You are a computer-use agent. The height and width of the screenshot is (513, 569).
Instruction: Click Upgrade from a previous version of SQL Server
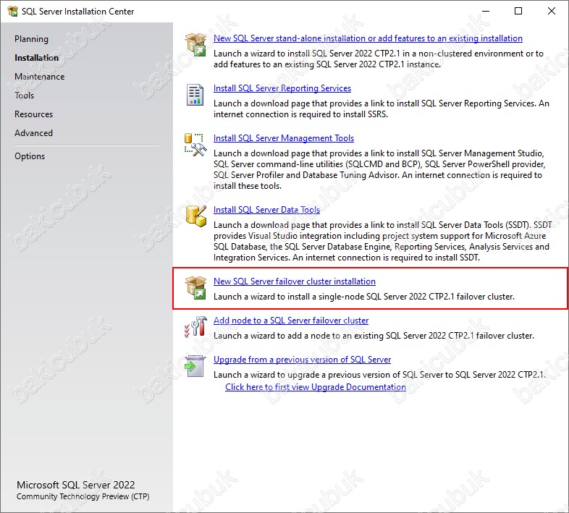pos(303,360)
